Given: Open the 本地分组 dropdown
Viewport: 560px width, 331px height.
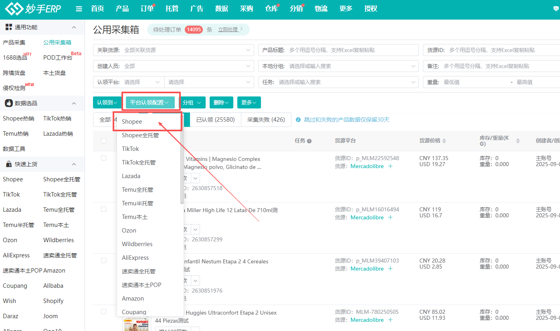Looking at the screenshot, I should (338, 66).
